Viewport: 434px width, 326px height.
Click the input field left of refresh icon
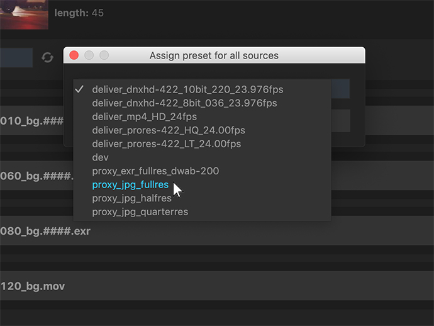(x=16, y=57)
